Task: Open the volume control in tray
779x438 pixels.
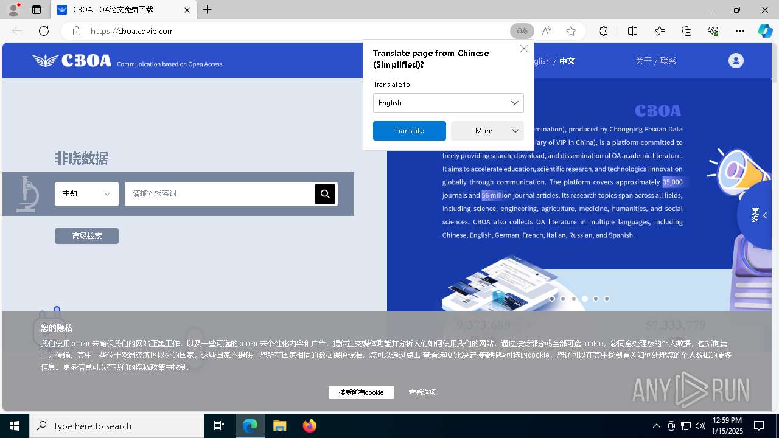Action: tap(700, 426)
